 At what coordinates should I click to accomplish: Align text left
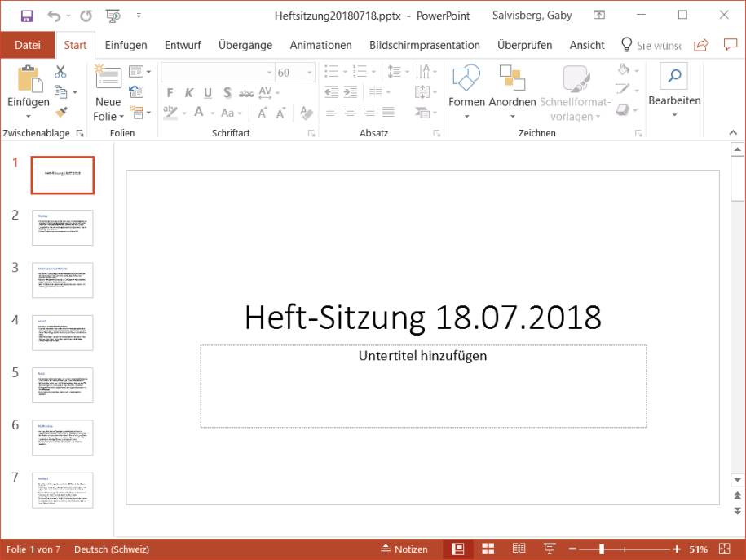[331, 113]
